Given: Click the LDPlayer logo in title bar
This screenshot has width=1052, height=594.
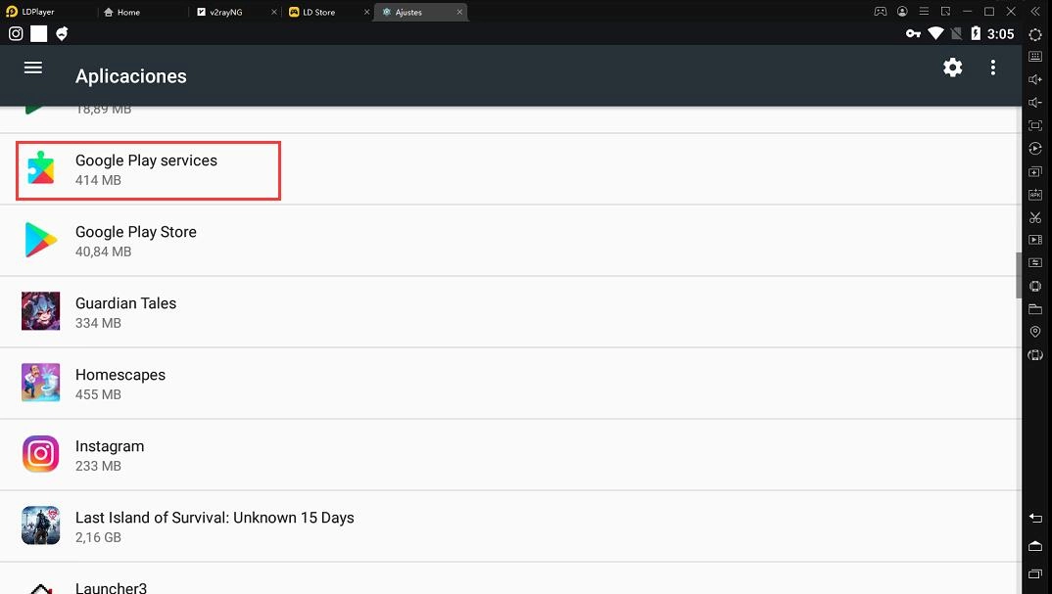Looking at the screenshot, I should (x=12, y=12).
